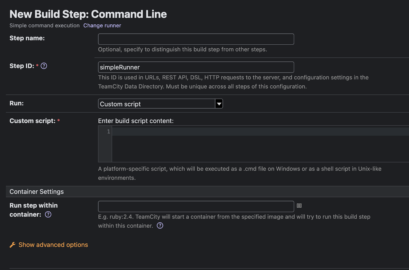Image resolution: width=409 pixels, height=270 pixels.
Task: Show advanced options
Action: (x=53, y=245)
